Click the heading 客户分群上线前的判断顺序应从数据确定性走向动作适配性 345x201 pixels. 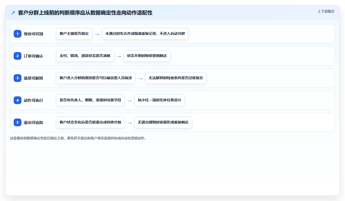(x=85, y=13)
